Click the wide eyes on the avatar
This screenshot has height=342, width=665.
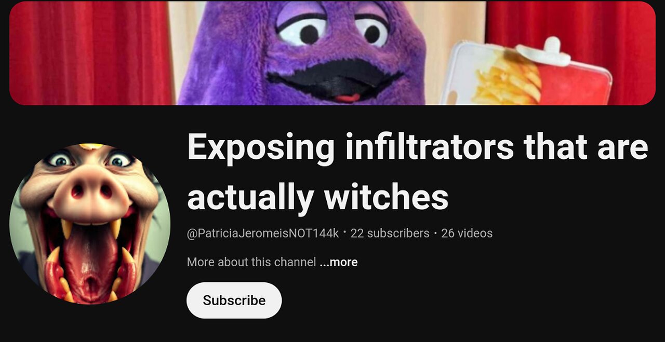click(90, 160)
